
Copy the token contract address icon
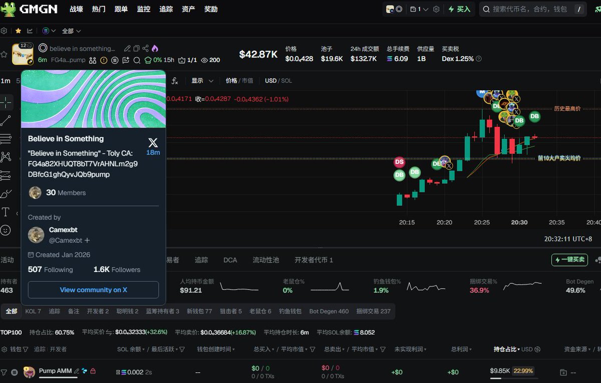coord(136,48)
